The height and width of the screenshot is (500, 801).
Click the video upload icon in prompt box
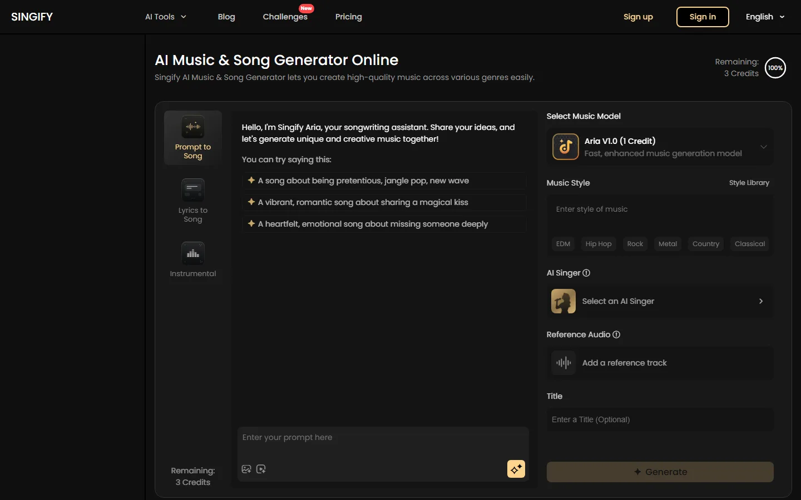(x=261, y=469)
